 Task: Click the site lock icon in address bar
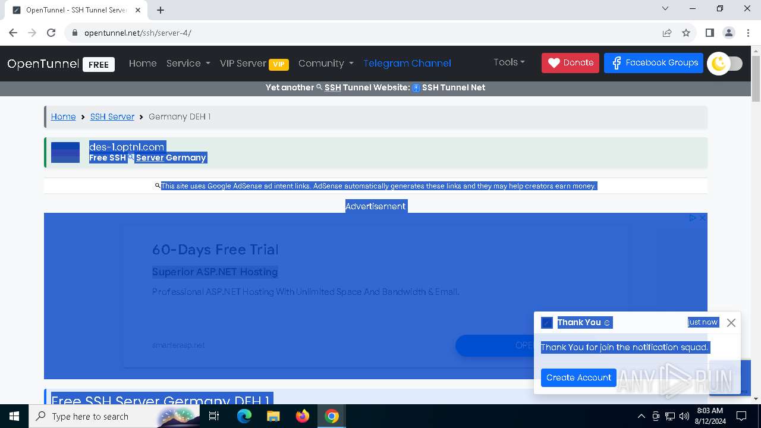(75, 33)
